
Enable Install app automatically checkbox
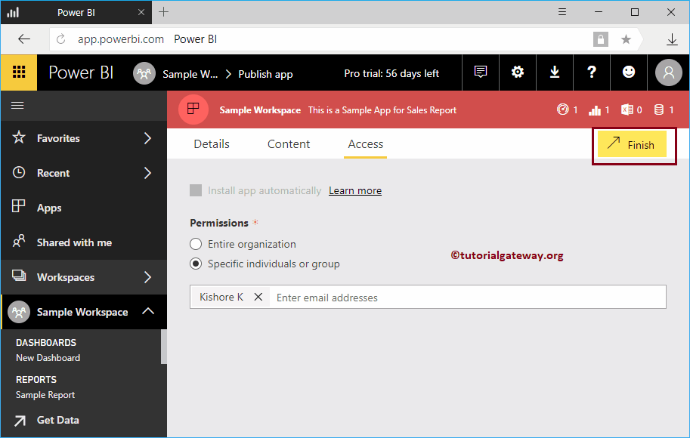[x=196, y=190]
